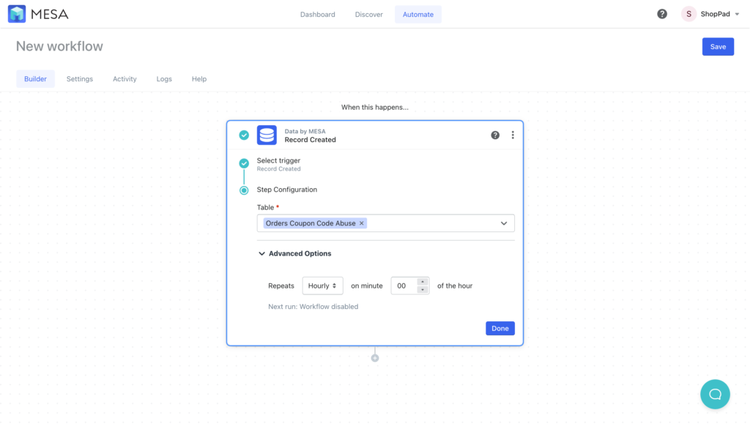Click Done to confirm step configuration
Image resolution: width=750 pixels, height=429 pixels.
click(x=500, y=328)
